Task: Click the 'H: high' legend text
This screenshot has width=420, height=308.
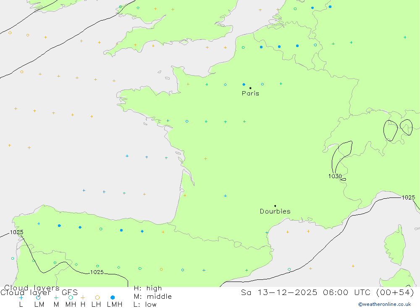Action: point(148,288)
